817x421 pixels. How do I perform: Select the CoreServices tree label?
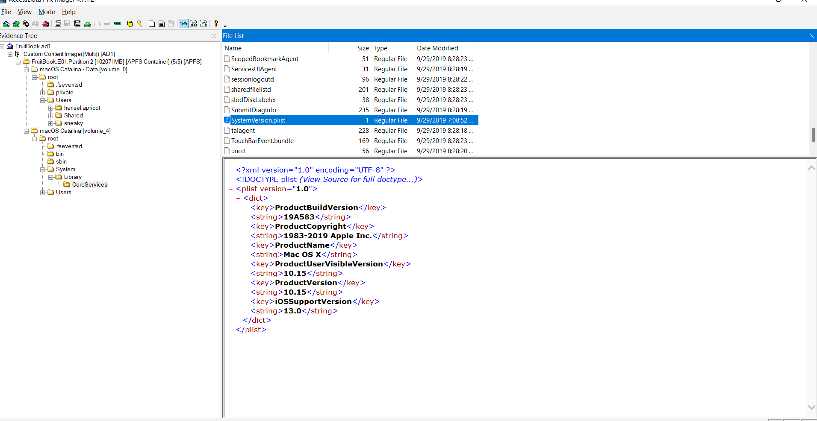89,184
